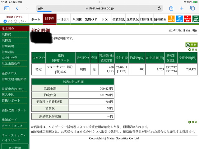Select 自動ログアウト する radio button
This screenshot has height=149, width=199.
click(x=5, y=21)
